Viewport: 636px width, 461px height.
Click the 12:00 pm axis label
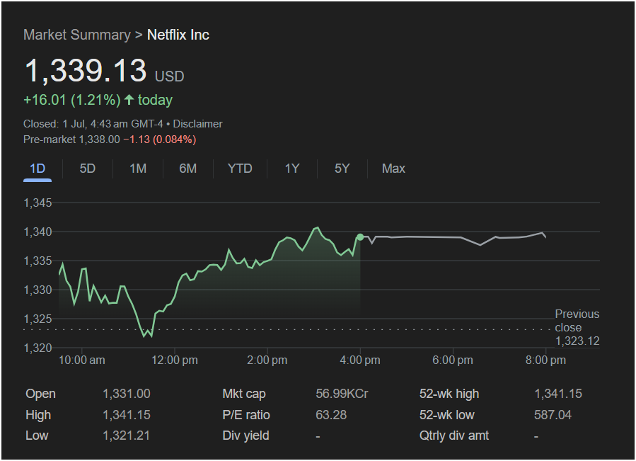pyautogui.click(x=175, y=360)
